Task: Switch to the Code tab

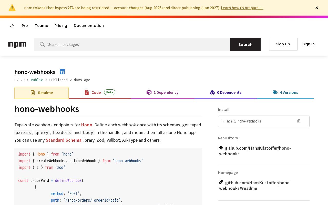Action: 100,93
